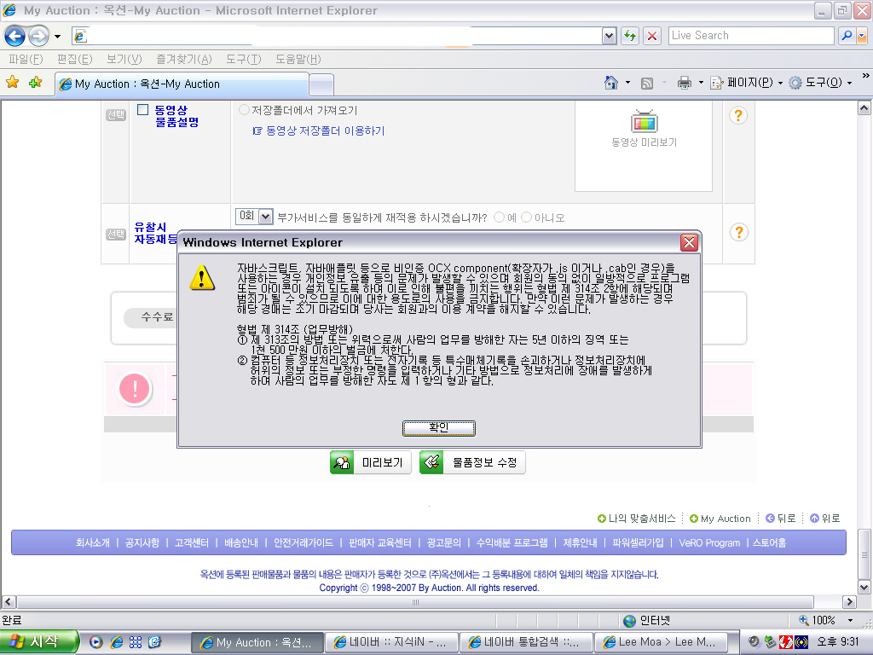The image size is (873, 655).
Task: Click the Live Search magnifier icon
Action: pyautogui.click(x=847, y=36)
